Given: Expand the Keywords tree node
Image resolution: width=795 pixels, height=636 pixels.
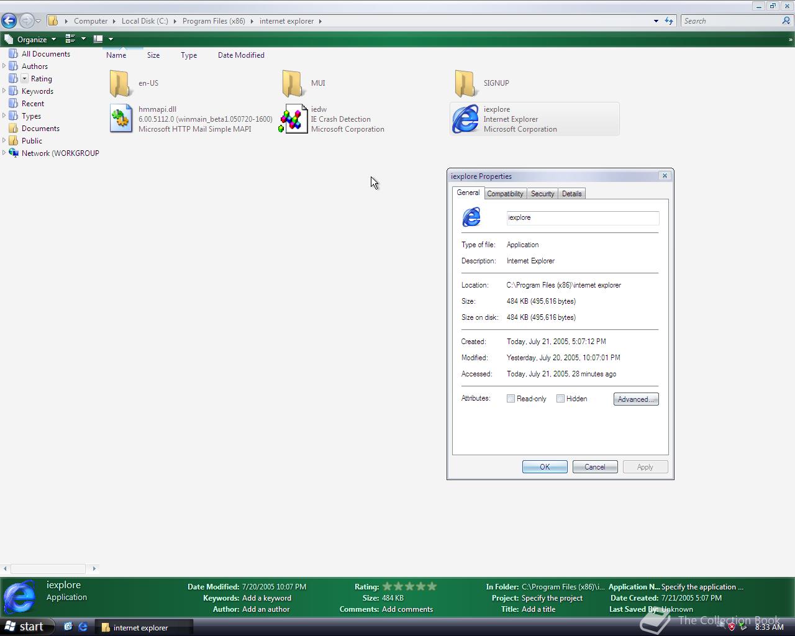Looking at the screenshot, I should click(4, 91).
